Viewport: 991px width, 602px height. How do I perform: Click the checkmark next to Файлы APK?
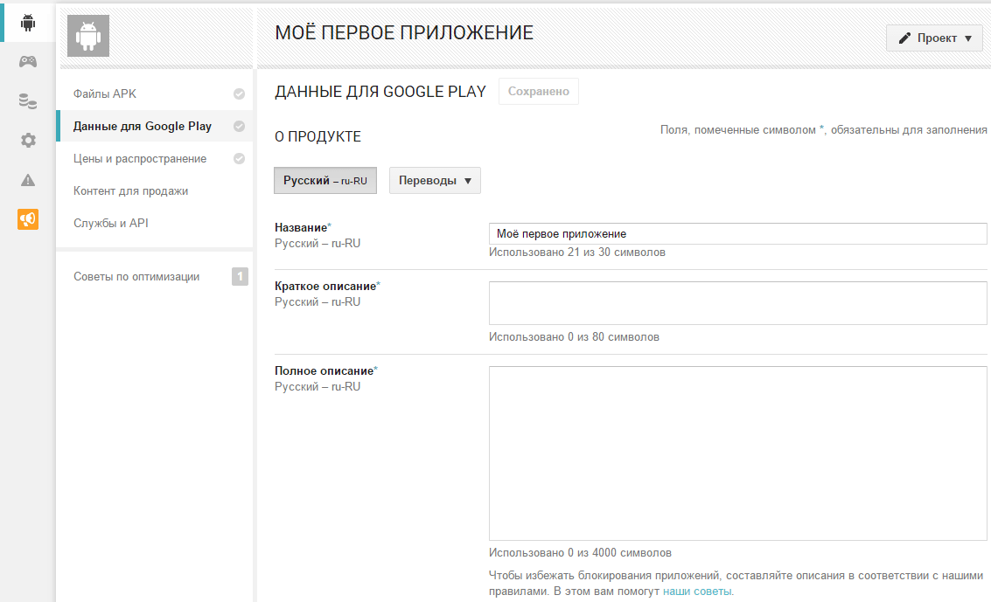coord(239,94)
